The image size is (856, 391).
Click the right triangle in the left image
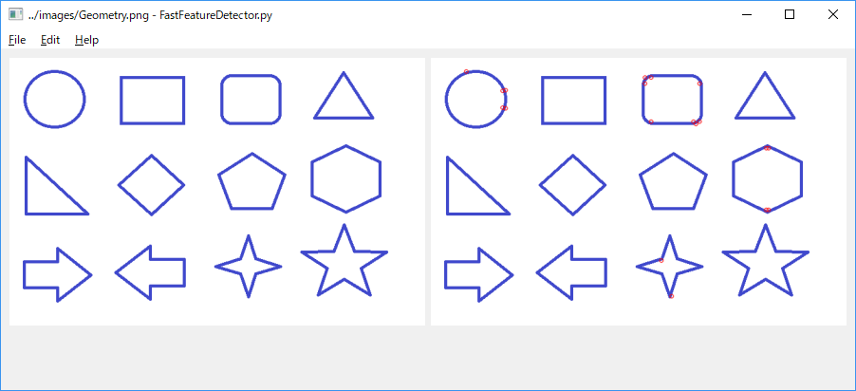coord(56,186)
